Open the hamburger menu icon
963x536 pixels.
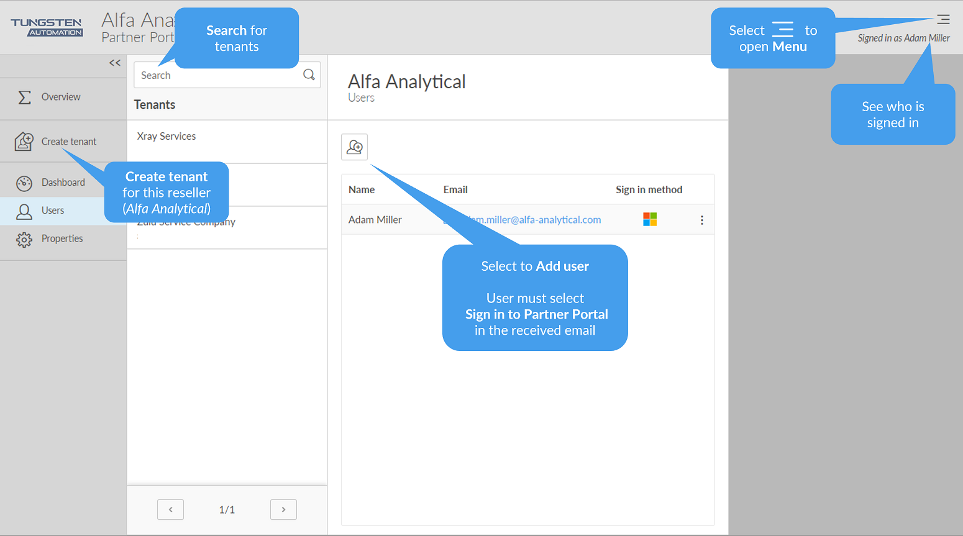pyautogui.click(x=943, y=19)
